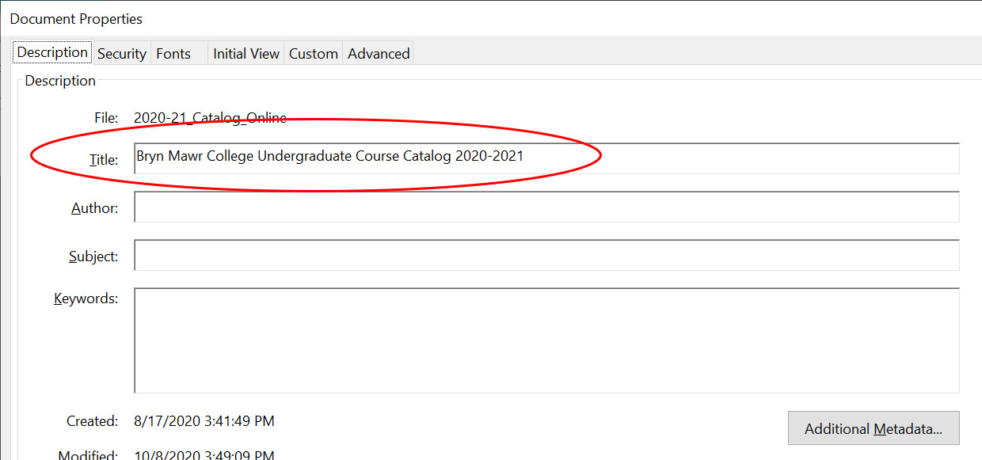Click the Created label
982x460 pixels.
click(93, 421)
